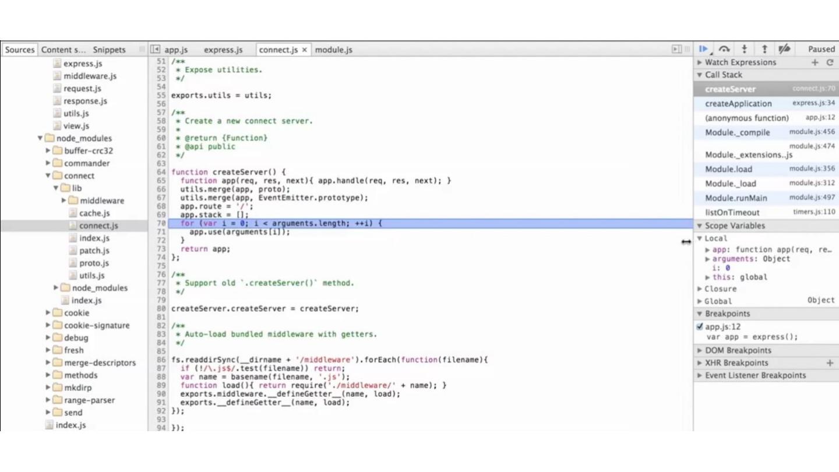The image size is (839, 472).
Task: Click line number 71 in gutter
Action: tap(161, 232)
